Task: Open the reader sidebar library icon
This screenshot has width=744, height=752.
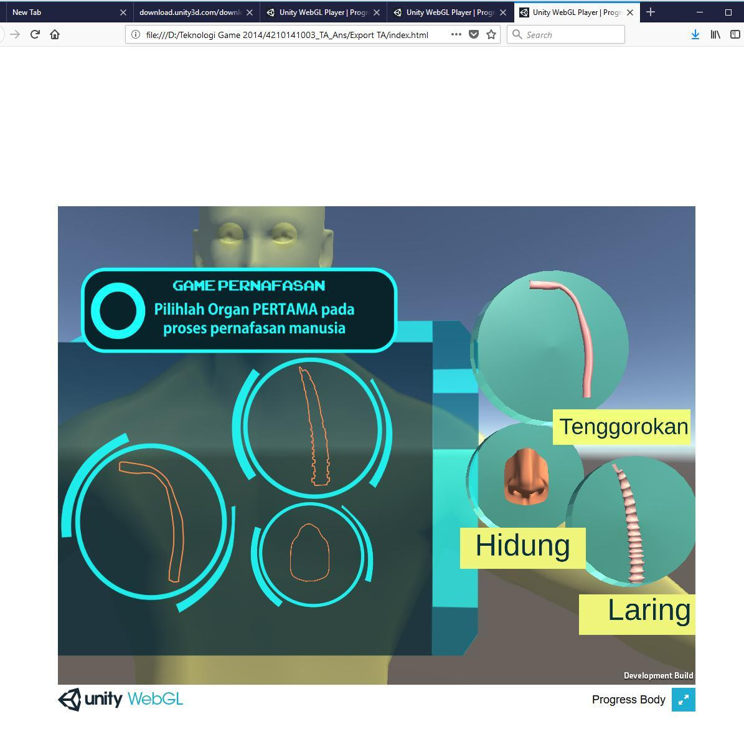Action: (715, 34)
